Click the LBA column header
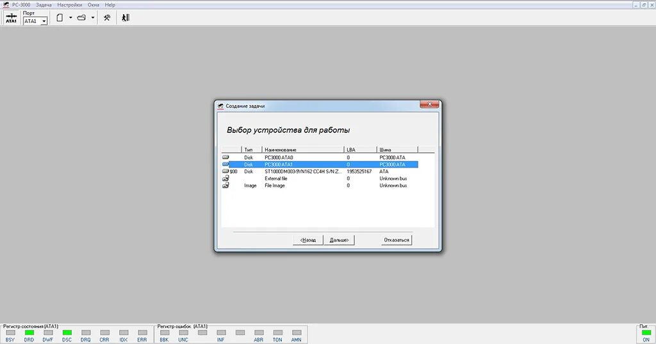This screenshot has width=656, height=344. coord(360,150)
